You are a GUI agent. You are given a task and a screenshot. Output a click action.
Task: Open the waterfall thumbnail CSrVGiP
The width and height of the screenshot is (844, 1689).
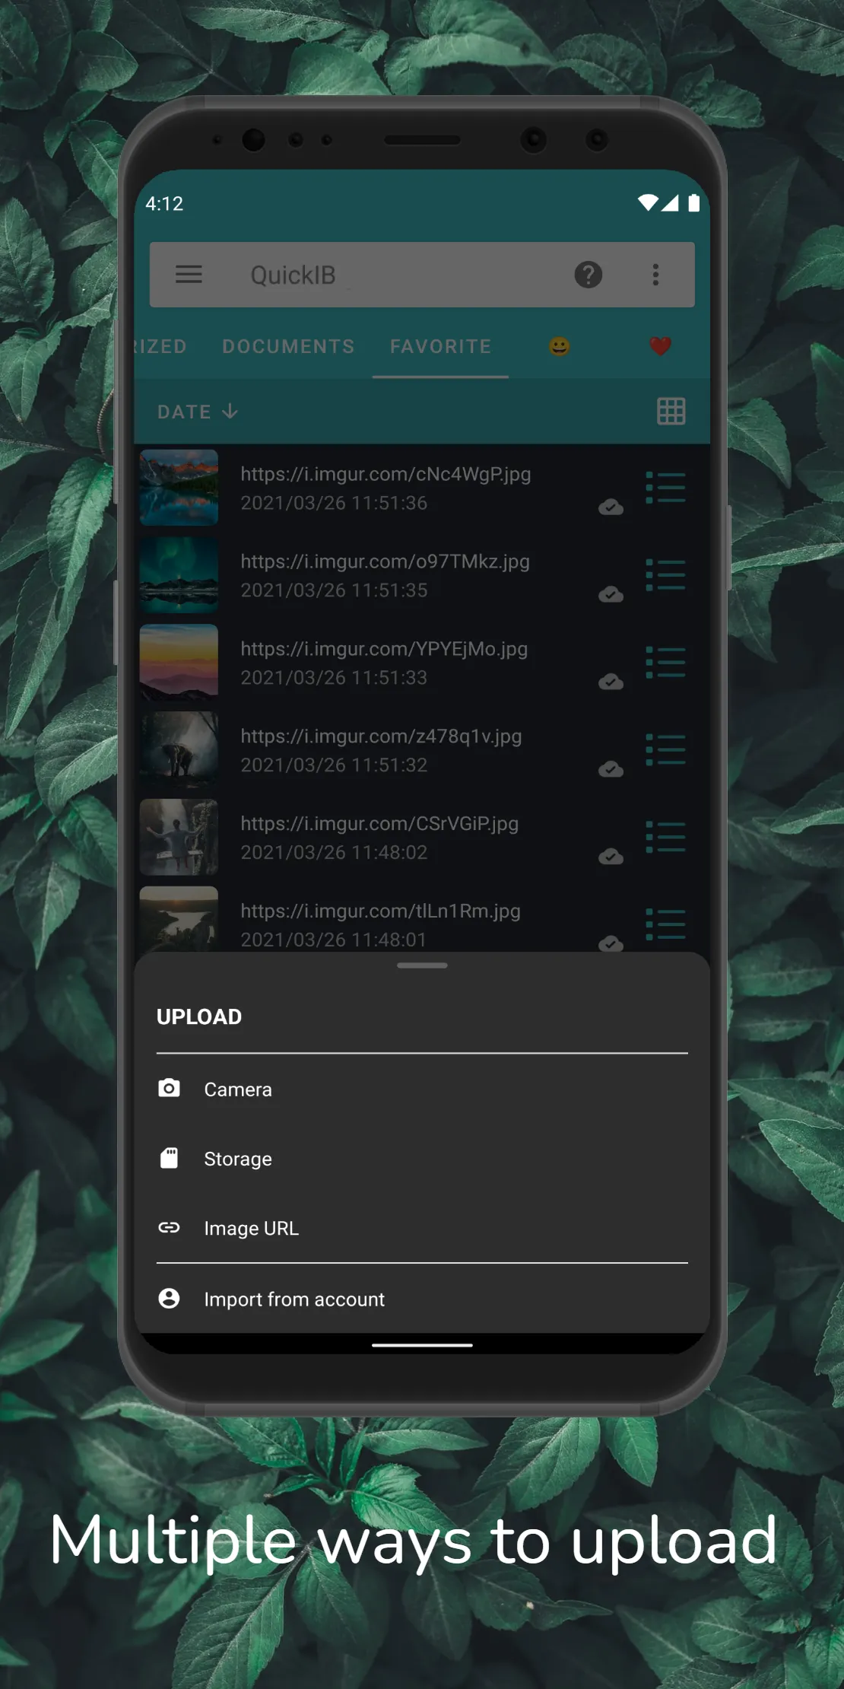pyautogui.click(x=179, y=838)
